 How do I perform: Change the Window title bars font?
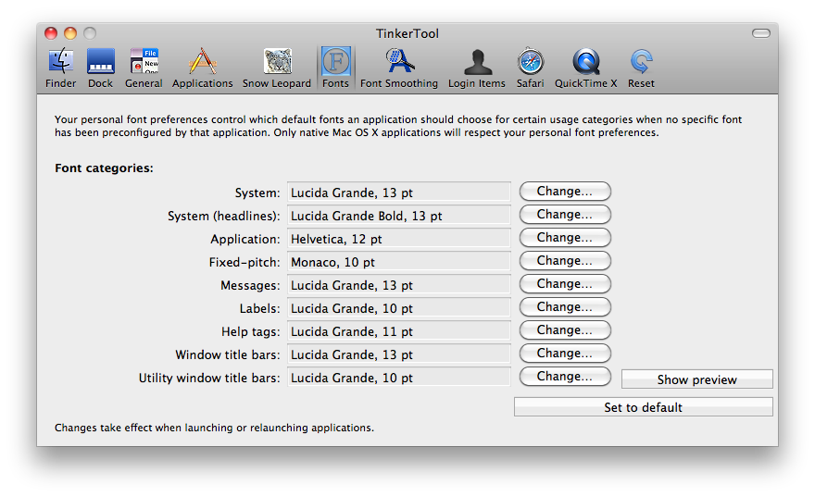pyautogui.click(x=565, y=354)
